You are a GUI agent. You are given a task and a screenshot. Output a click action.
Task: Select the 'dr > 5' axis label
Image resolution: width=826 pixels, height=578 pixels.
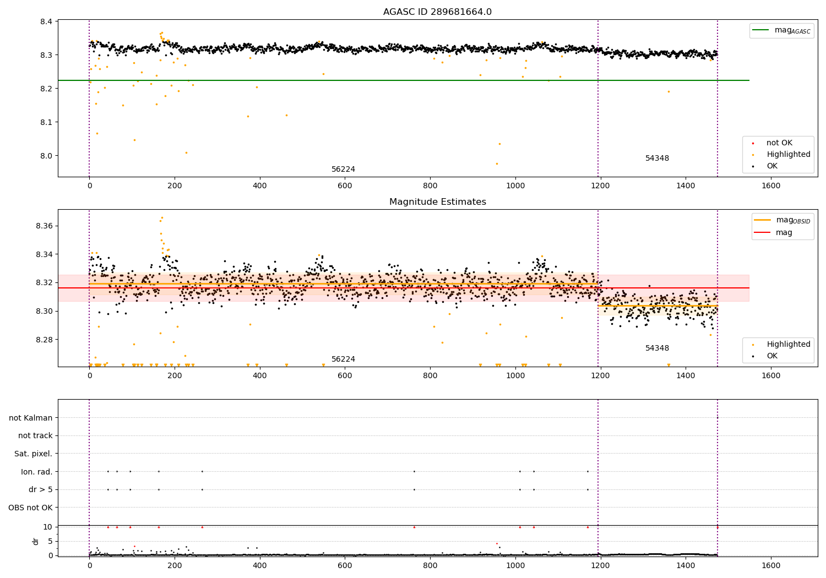coord(41,490)
